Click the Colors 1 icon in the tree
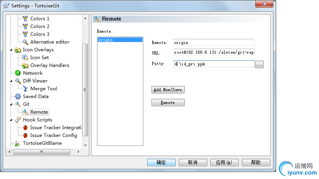The height and width of the screenshot is (179, 319). pos(25,19)
